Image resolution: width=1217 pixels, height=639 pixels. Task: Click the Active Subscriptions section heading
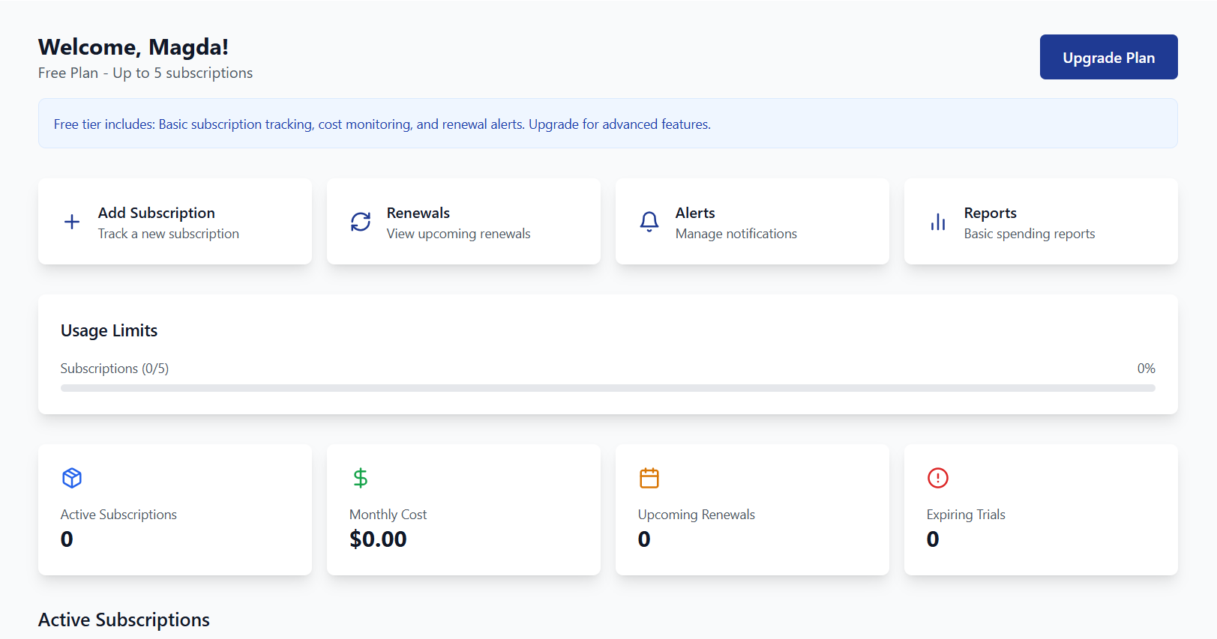tap(124, 620)
